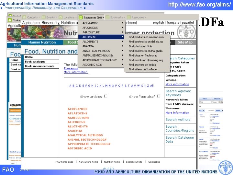Expand the ACRYLAMIDE submenu arrow
The image size is (233, 175).
coord(122,23)
